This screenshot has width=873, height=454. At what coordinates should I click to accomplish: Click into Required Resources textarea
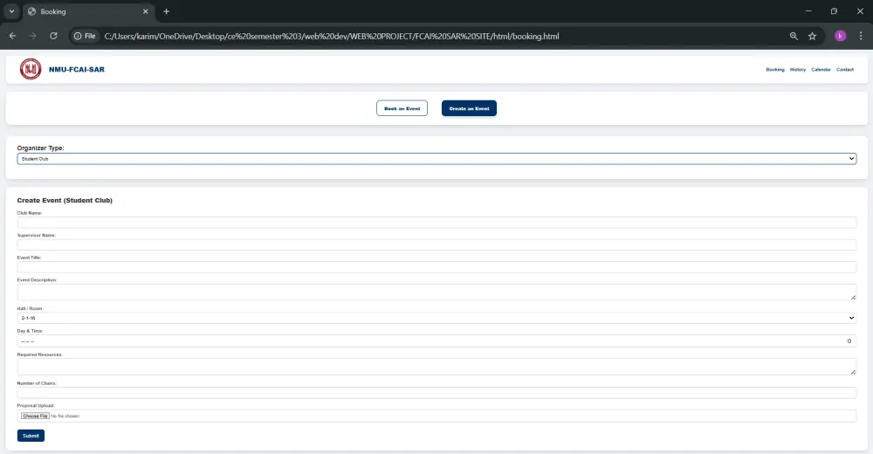pos(436,367)
